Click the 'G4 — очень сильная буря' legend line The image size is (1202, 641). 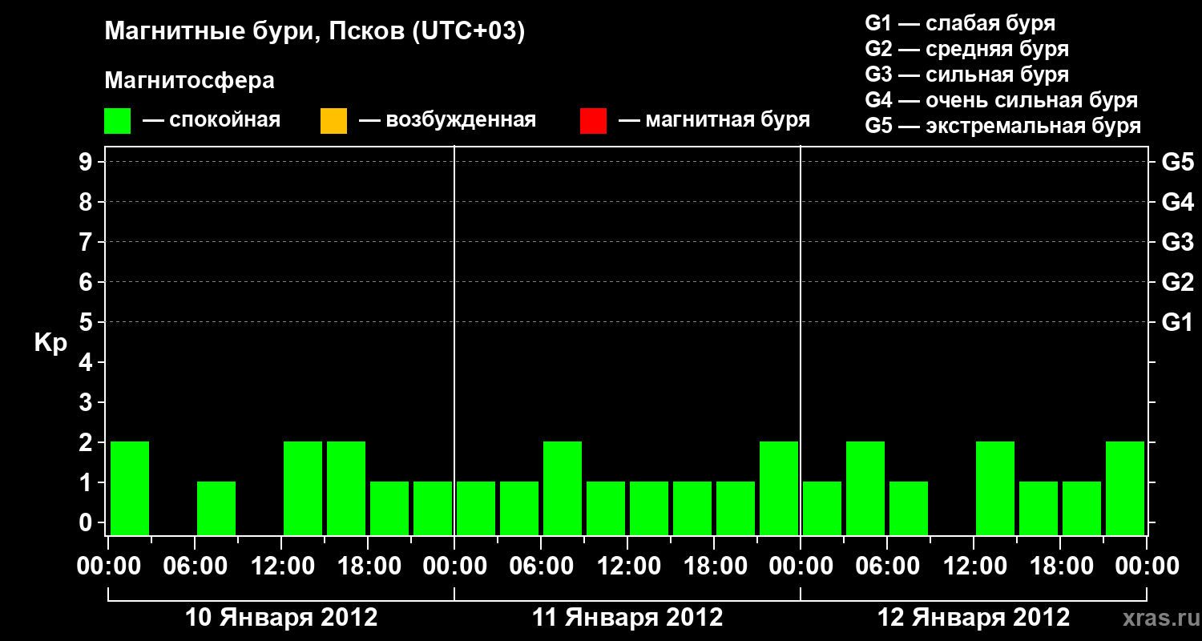pos(1002,100)
